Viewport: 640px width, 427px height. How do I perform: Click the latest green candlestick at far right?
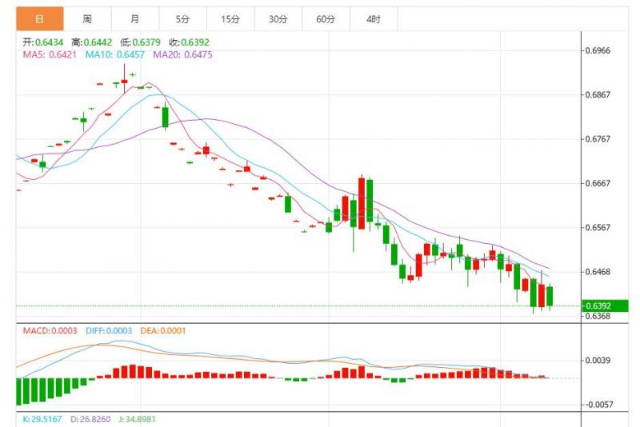pyautogui.click(x=550, y=296)
